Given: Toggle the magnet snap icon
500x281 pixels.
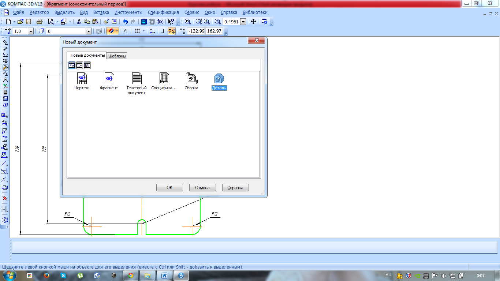Looking at the screenshot, I should click(111, 31).
